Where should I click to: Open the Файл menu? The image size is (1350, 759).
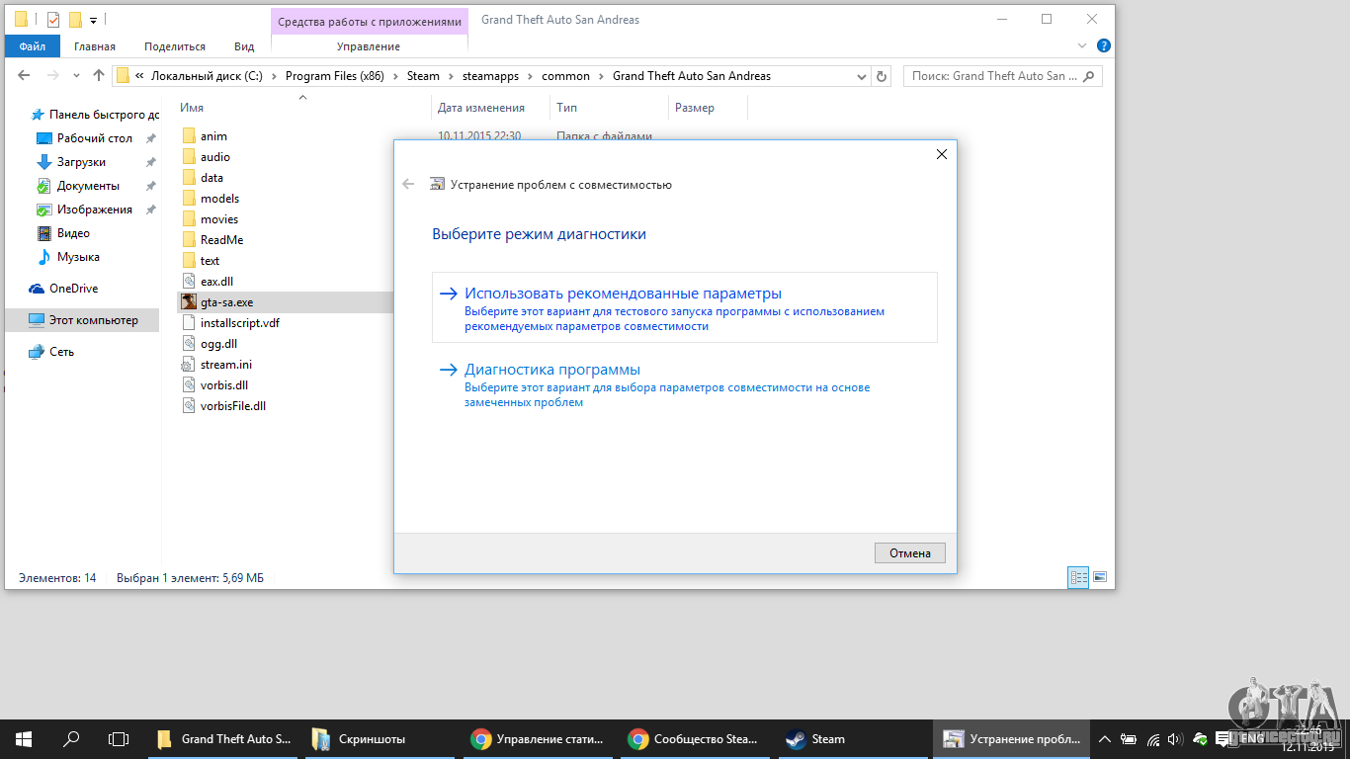click(32, 46)
